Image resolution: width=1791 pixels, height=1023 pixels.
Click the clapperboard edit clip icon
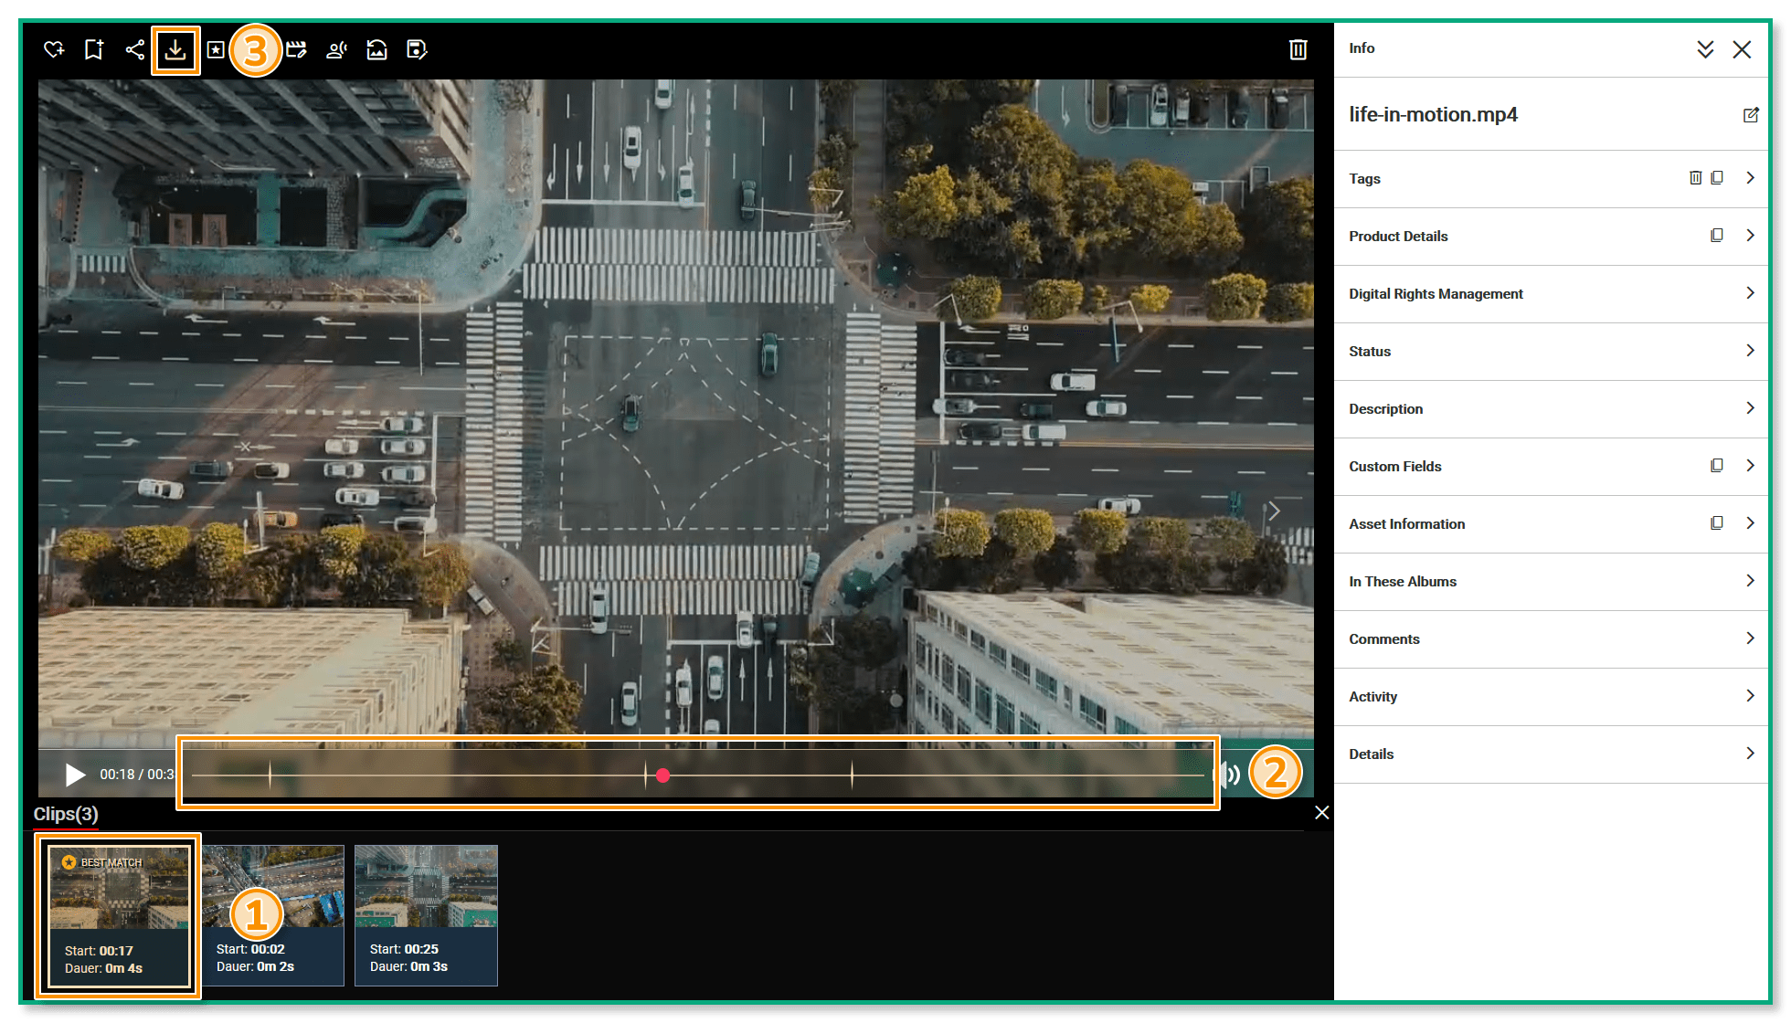click(296, 49)
